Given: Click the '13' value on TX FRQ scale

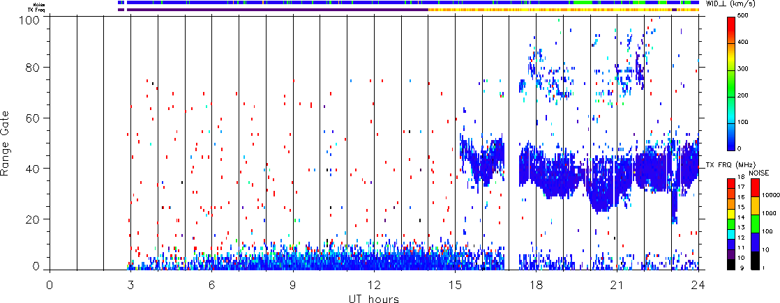Looking at the screenshot, I should point(742,227).
